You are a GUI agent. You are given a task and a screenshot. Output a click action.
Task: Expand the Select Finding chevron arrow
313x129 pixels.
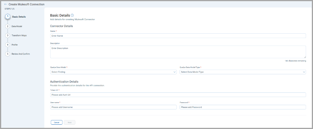pos(174,72)
